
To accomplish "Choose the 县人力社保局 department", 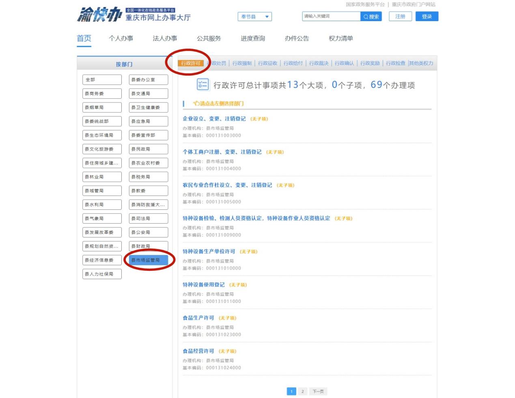I will coord(101,274).
